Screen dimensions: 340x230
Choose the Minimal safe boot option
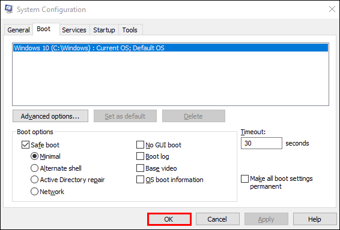34,156
